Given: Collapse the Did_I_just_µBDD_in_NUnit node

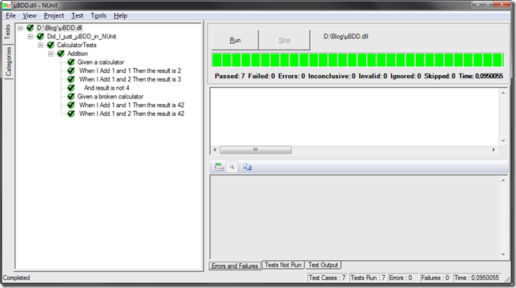Looking at the screenshot, I should coord(30,37).
